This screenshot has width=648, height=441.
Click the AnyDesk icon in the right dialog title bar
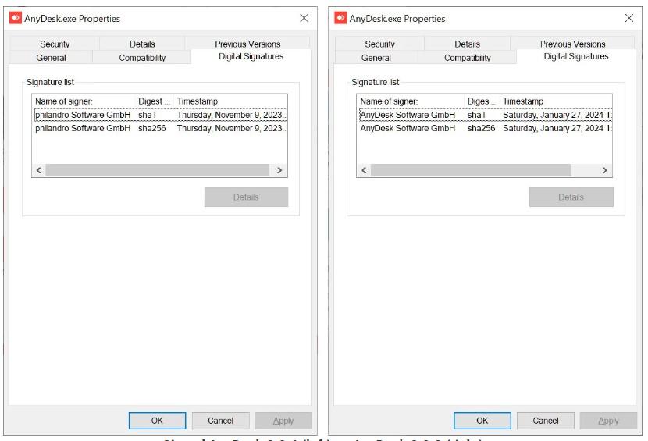pos(340,18)
